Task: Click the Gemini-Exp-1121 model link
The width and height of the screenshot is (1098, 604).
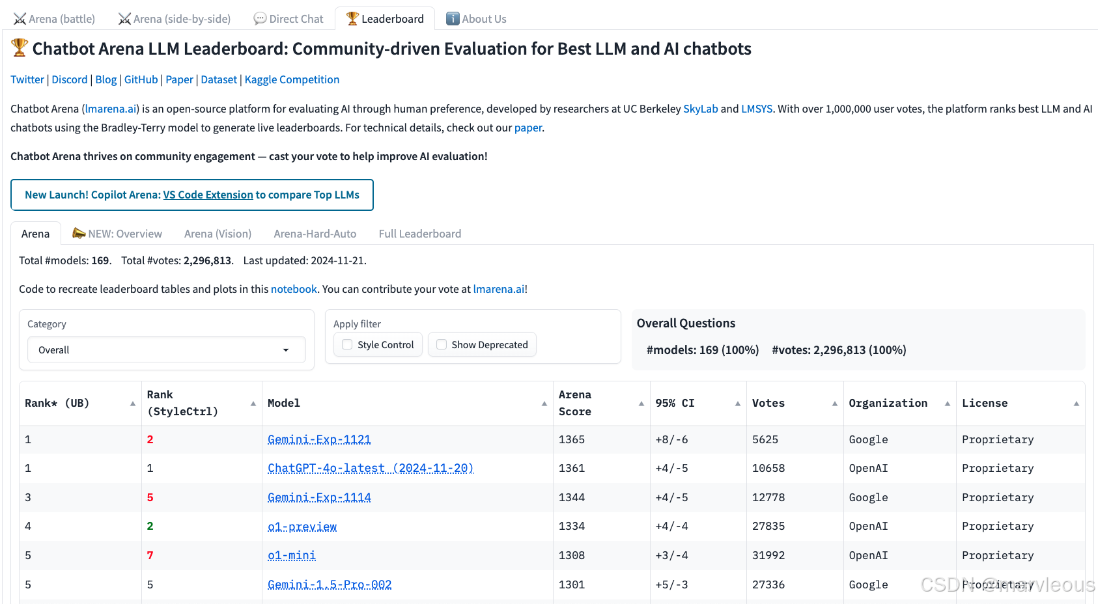Action: click(x=319, y=439)
